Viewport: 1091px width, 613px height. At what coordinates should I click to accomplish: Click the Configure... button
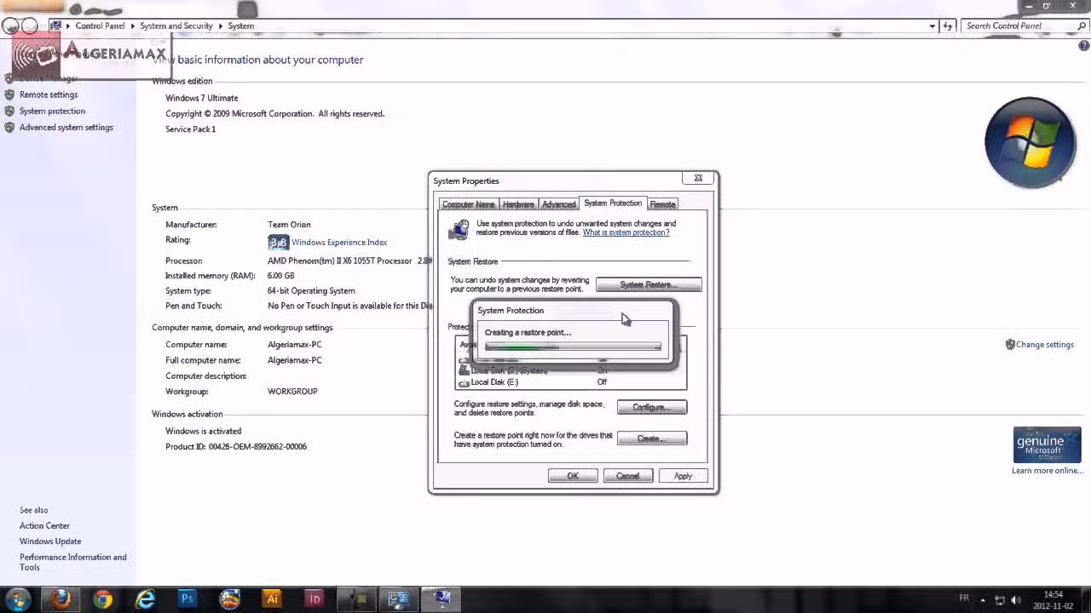pyautogui.click(x=651, y=407)
